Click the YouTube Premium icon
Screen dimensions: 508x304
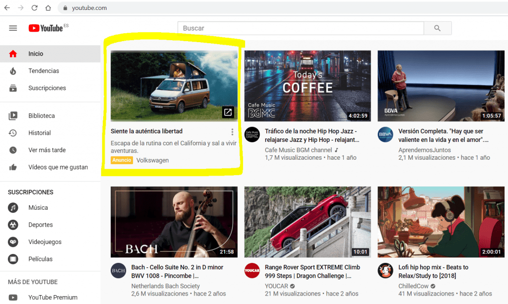[13, 297]
